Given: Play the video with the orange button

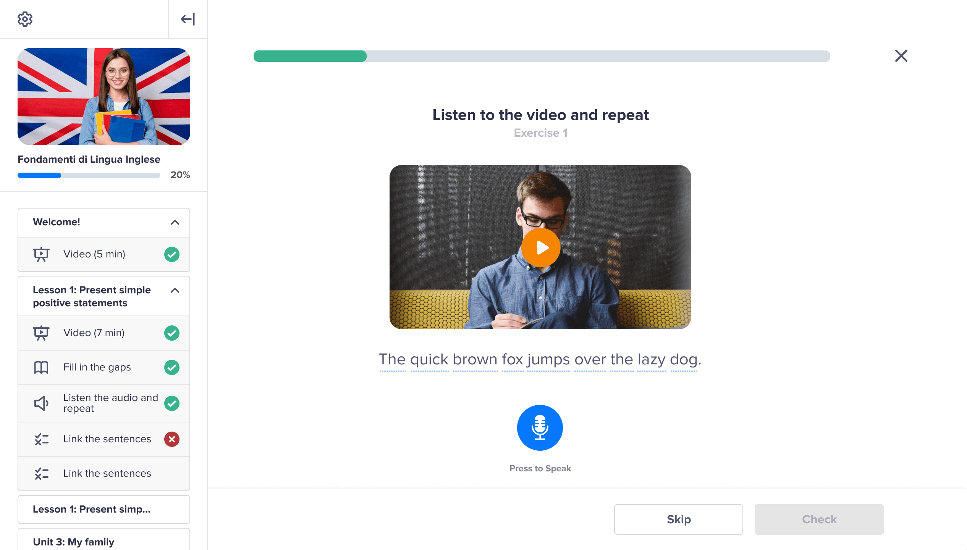Looking at the screenshot, I should [541, 247].
